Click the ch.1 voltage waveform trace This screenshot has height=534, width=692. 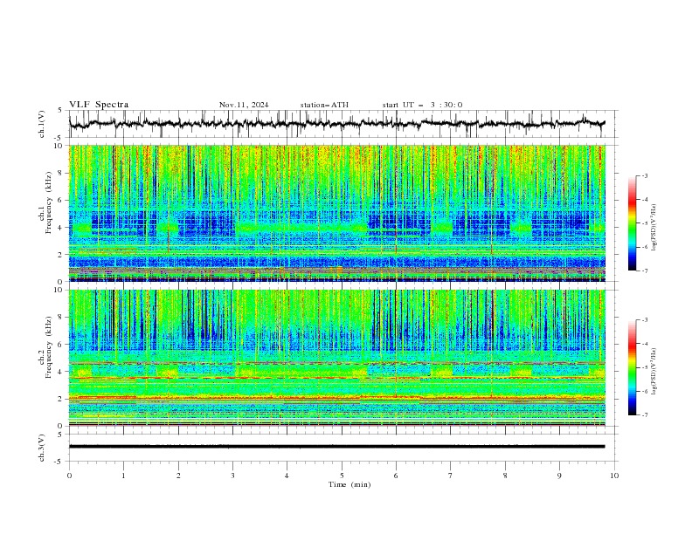pyautogui.click(x=337, y=124)
